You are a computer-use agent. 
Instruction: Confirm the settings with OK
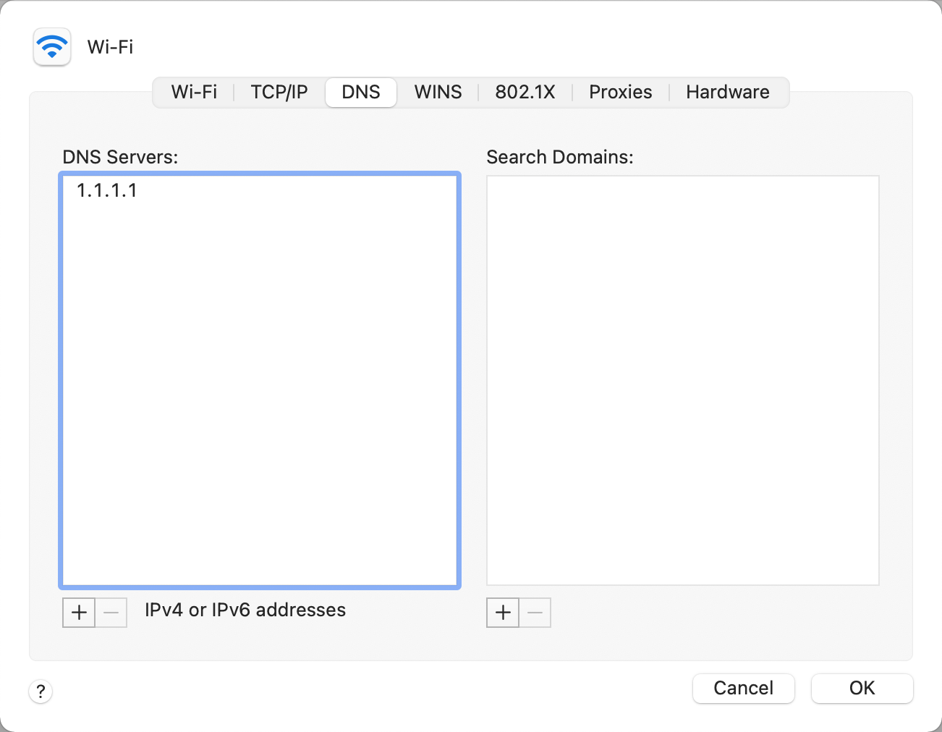pos(862,688)
